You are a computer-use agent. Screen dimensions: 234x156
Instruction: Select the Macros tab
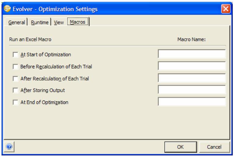77,22
